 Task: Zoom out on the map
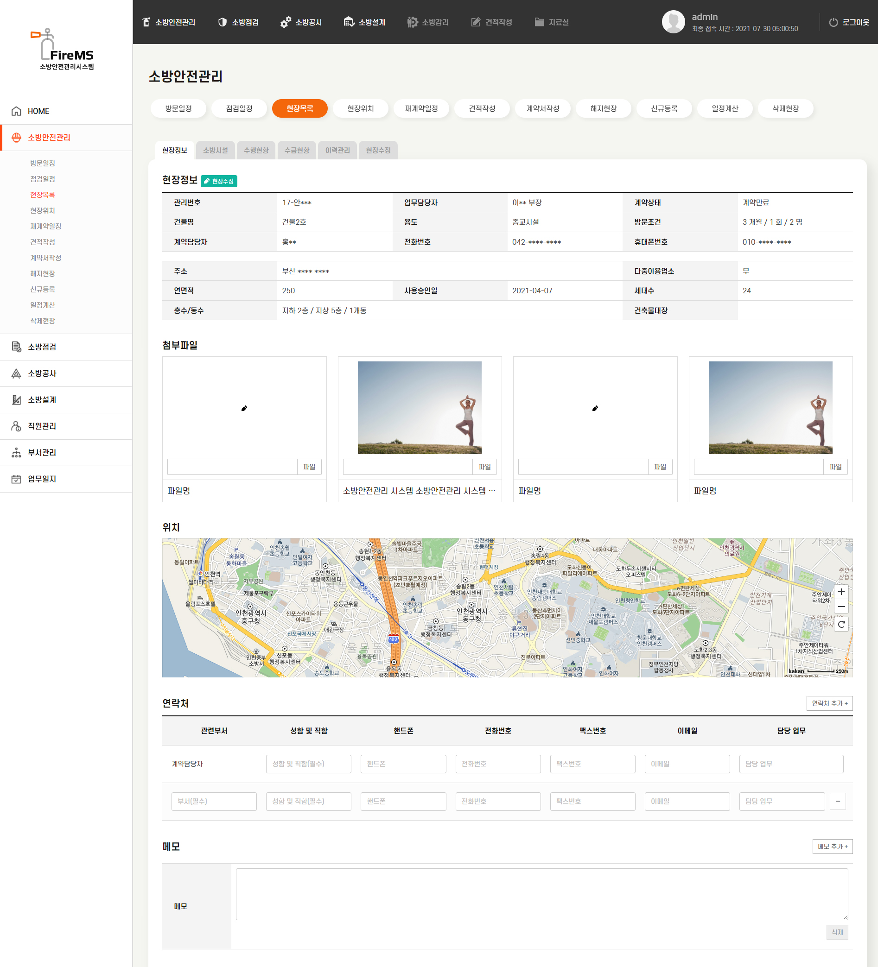point(841,607)
